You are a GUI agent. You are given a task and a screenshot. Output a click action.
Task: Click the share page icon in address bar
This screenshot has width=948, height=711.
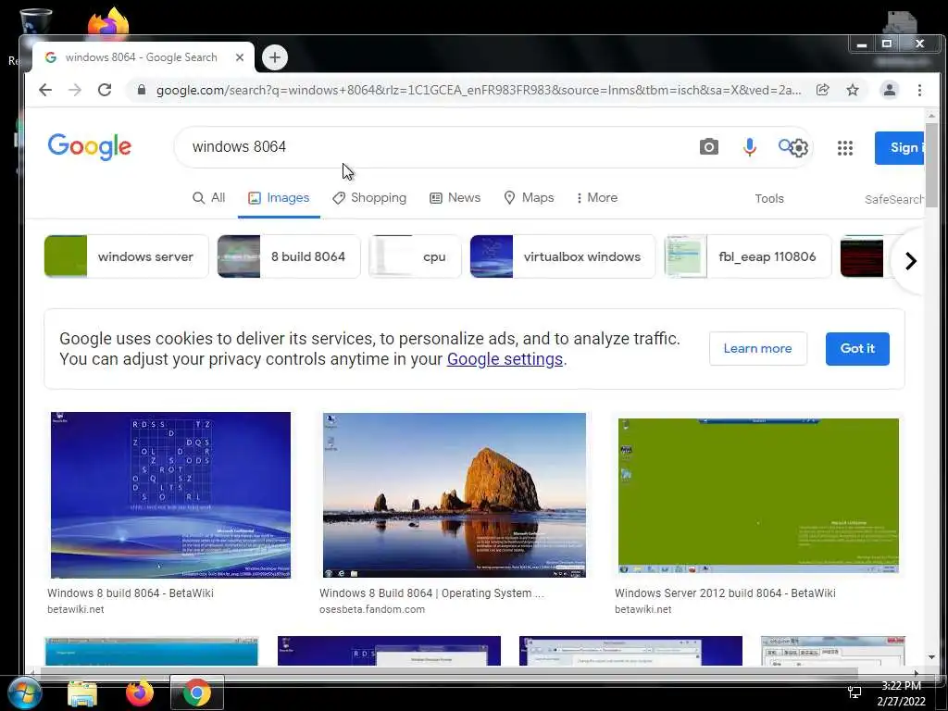click(x=822, y=90)
